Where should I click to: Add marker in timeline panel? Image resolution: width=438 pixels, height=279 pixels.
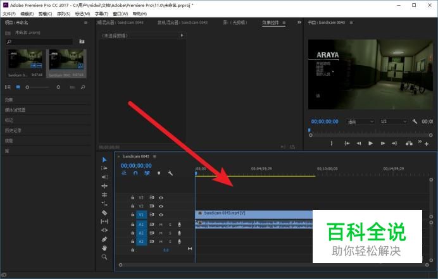159,173
